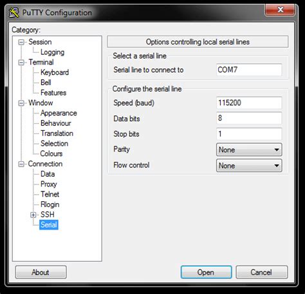This screenshot has height=294, width=305.
Task: Click the 'Data bits' label
Action: [127, 119]
